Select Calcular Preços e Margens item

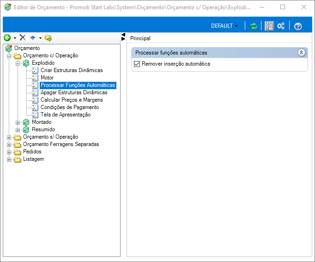tap(72, 100)
